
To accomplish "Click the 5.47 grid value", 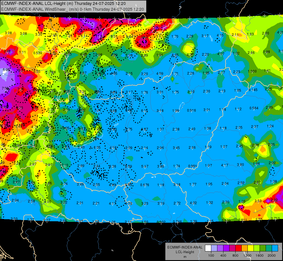I will 145,166.
